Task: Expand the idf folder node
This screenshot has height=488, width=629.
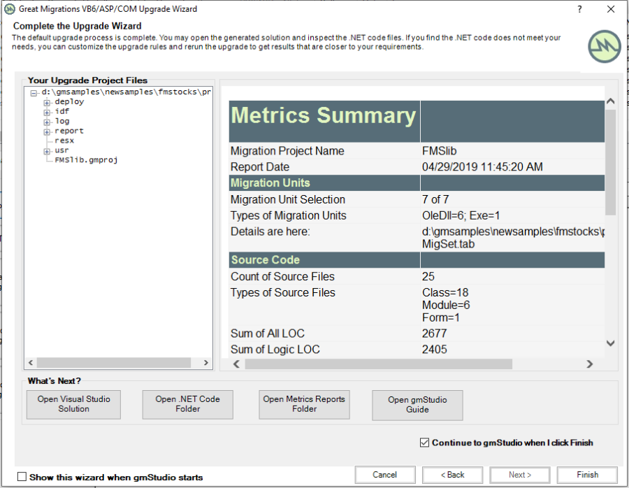Action: [x=48, y=112]
